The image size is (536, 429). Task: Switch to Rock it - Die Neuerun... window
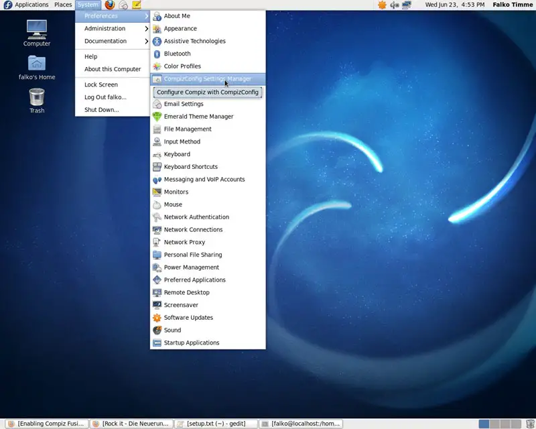click(131, 424)
